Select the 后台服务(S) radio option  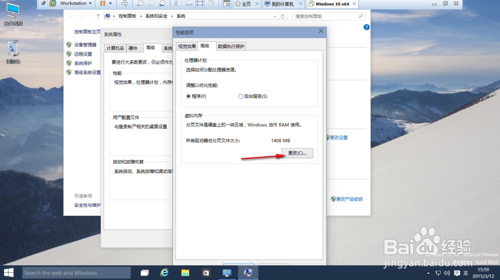pyautogui.click(x=253, y=96)
